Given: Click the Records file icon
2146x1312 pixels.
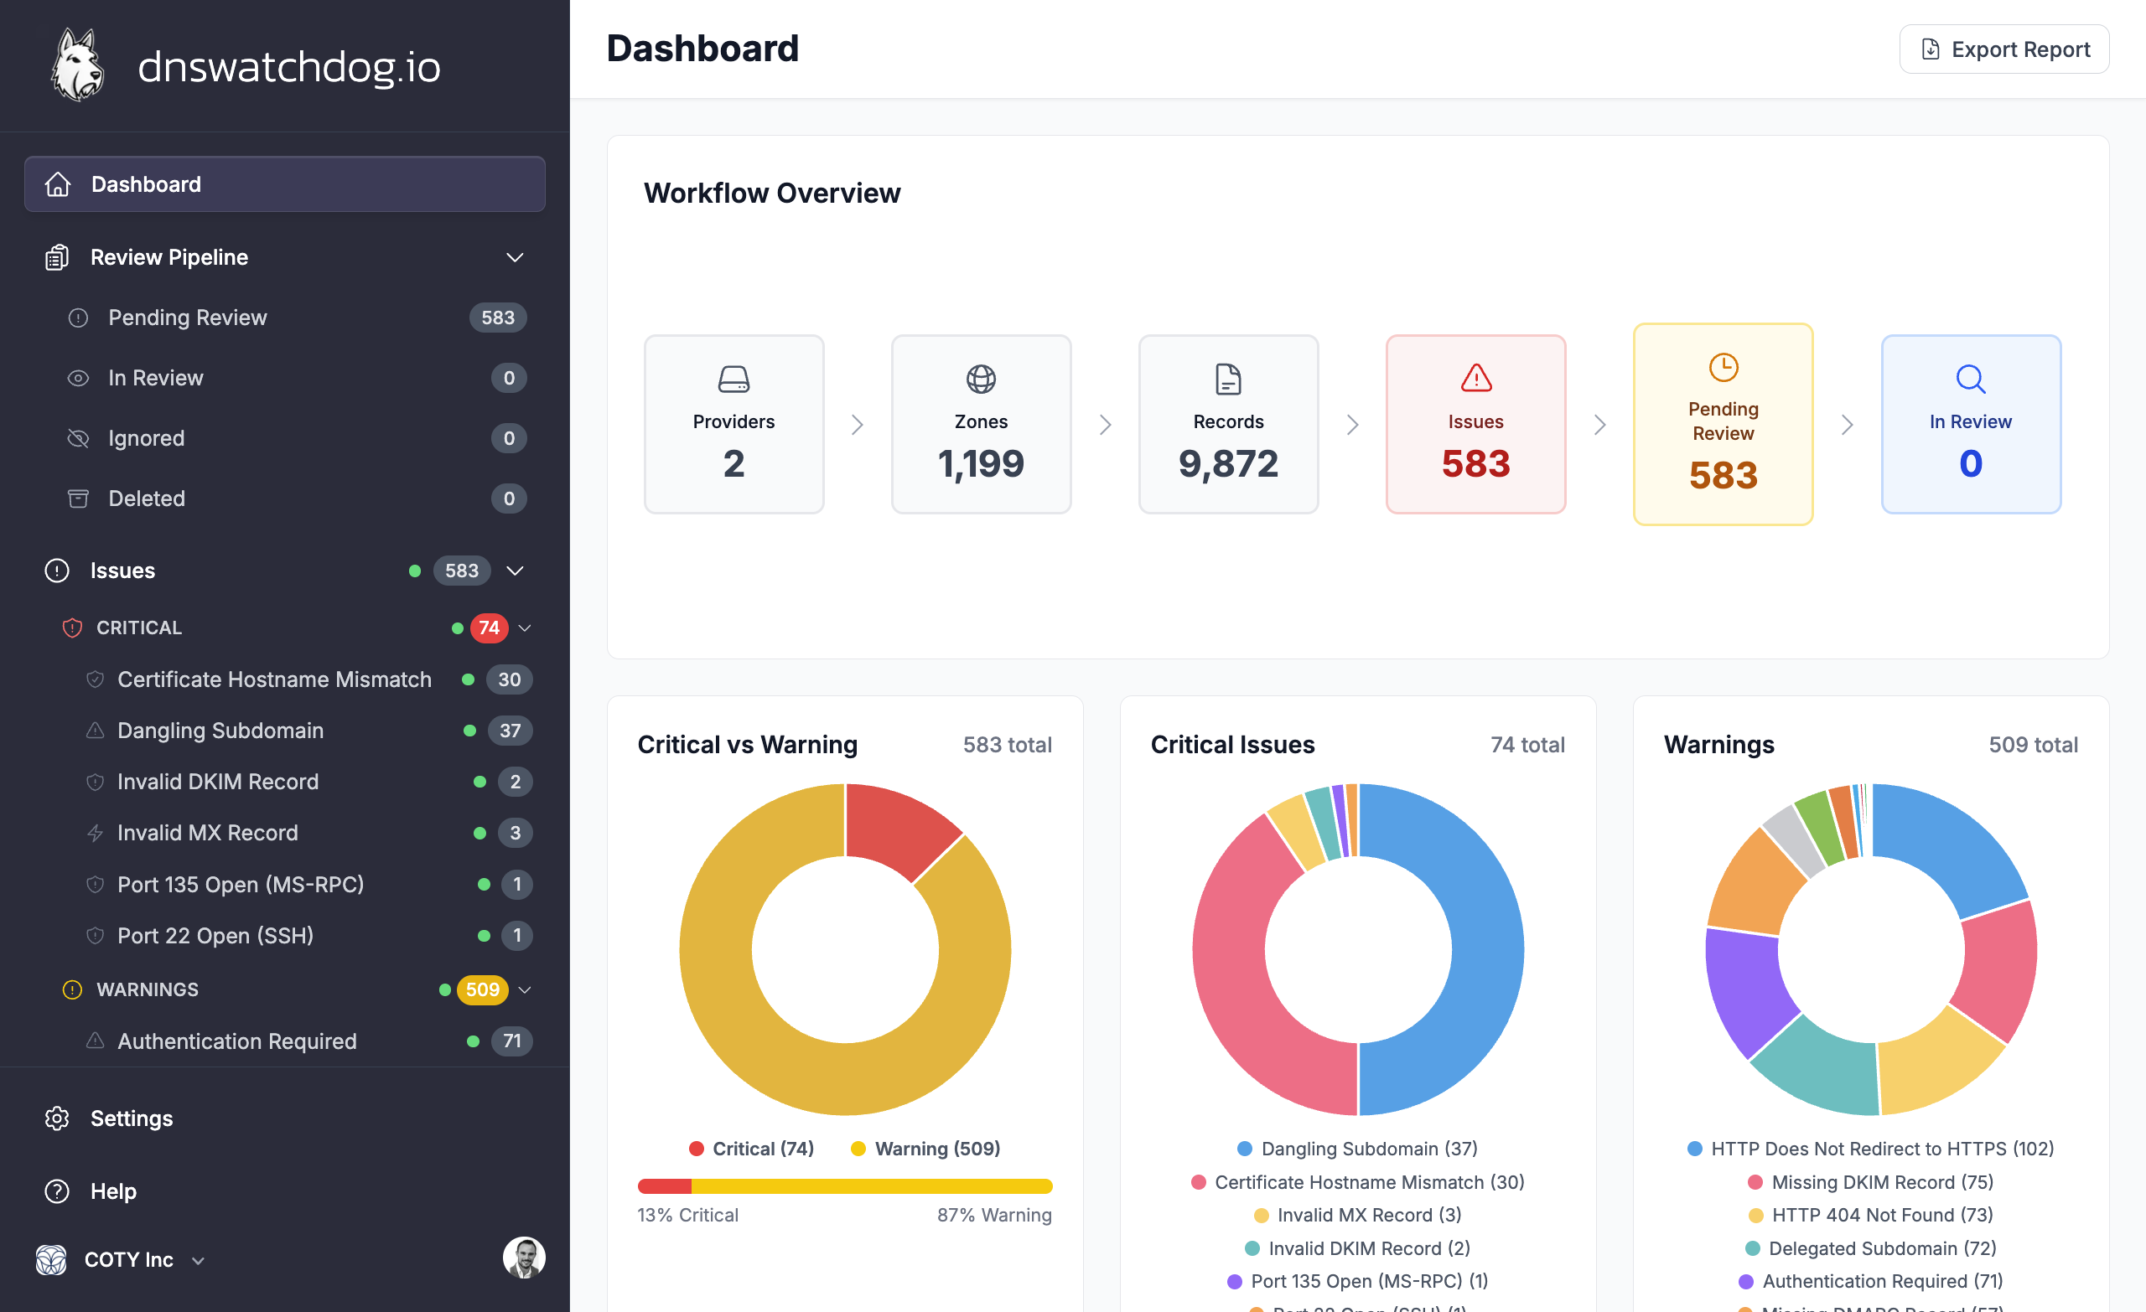Looking at the screenshot, I should coord(1229,380).
